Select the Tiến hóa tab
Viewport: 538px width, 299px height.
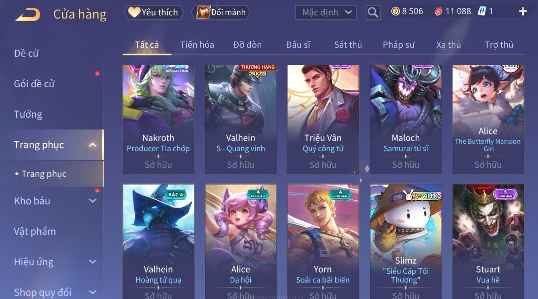tap(197, 45)
